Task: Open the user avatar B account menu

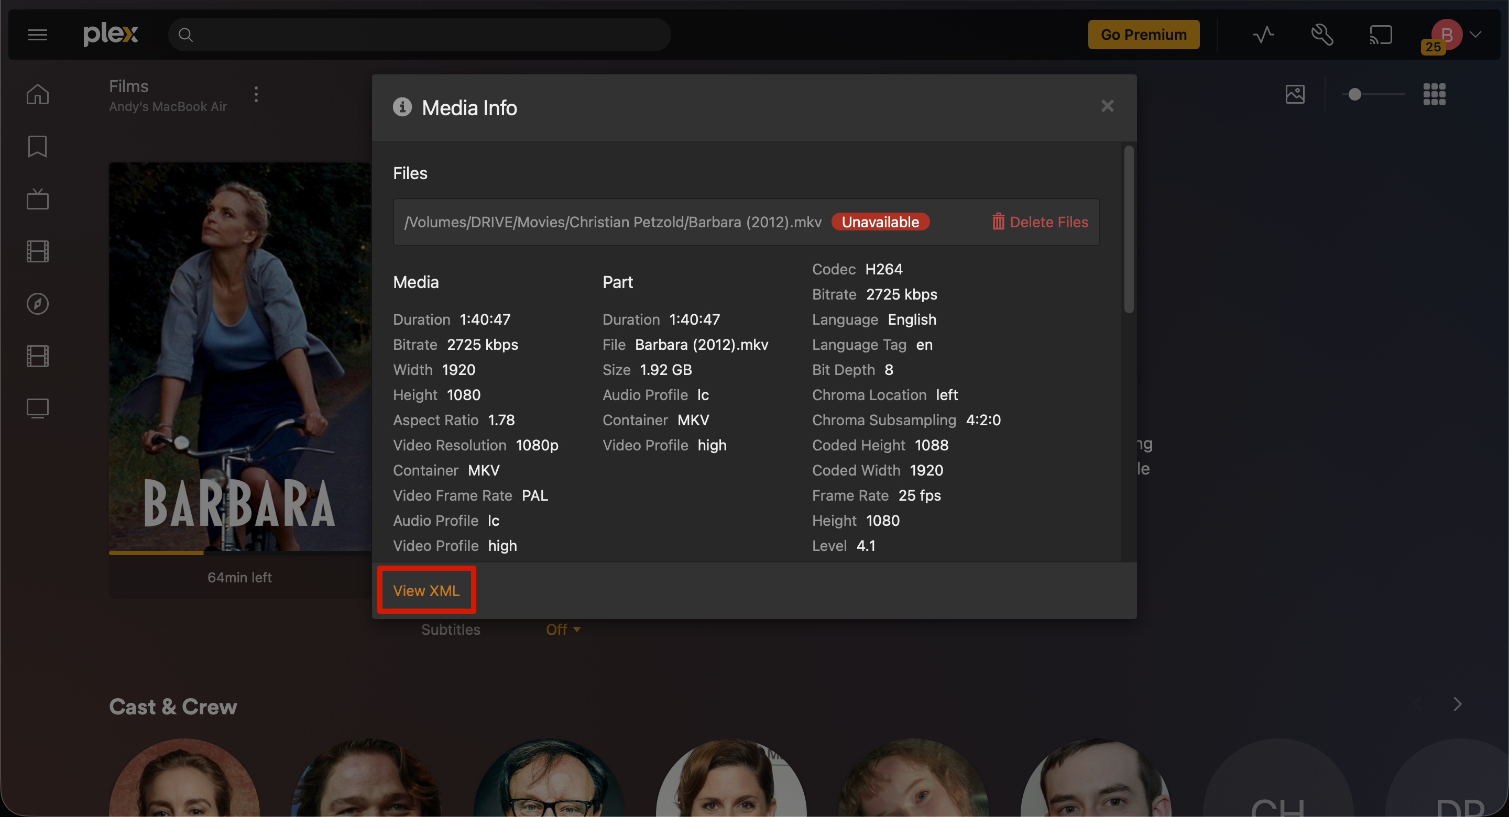Action: (x=1447, y=35)
